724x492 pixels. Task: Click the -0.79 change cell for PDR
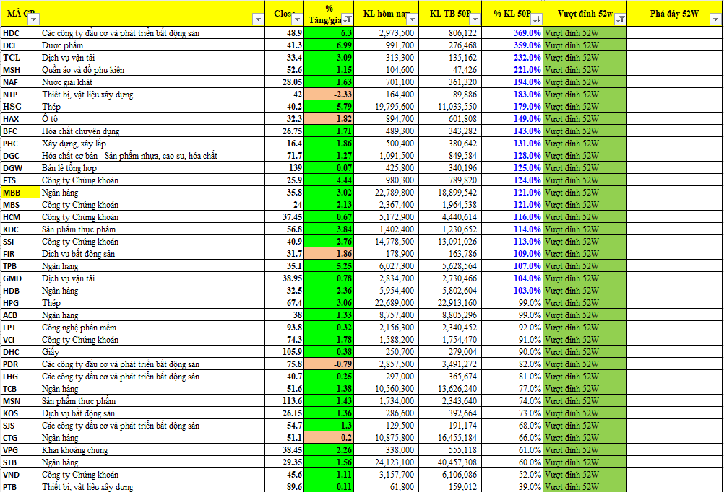pos(331,364)
